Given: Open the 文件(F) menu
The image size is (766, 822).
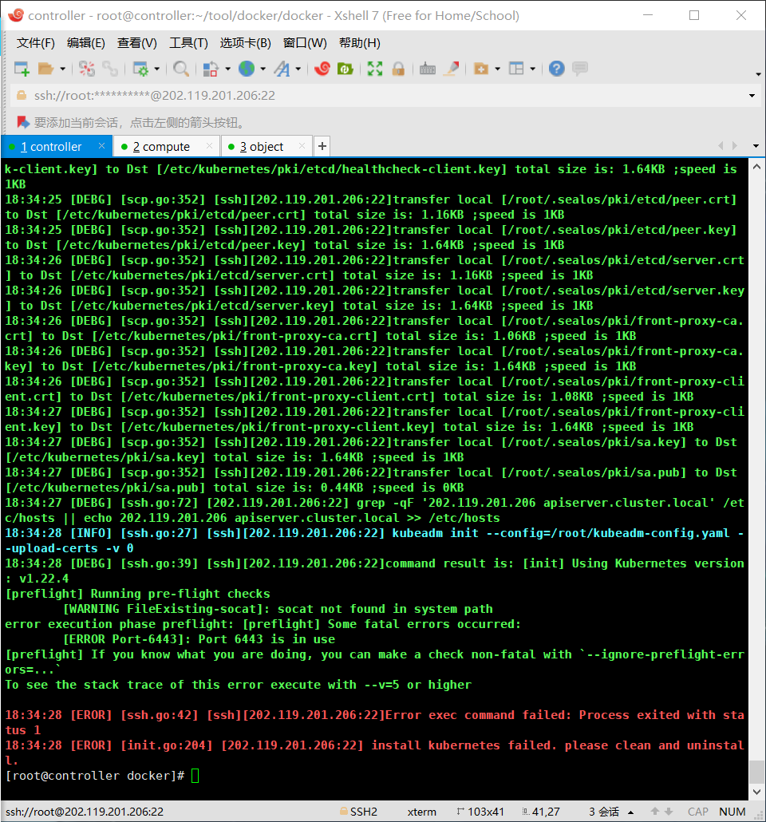Looking at the screenshot, I should (35, 43).
